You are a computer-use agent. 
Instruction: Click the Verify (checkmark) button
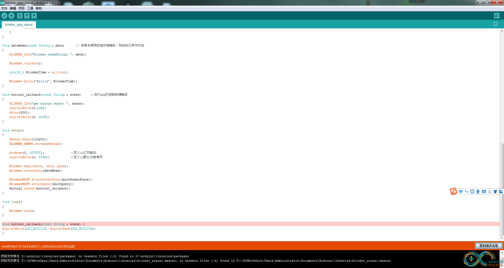(4, 16)
